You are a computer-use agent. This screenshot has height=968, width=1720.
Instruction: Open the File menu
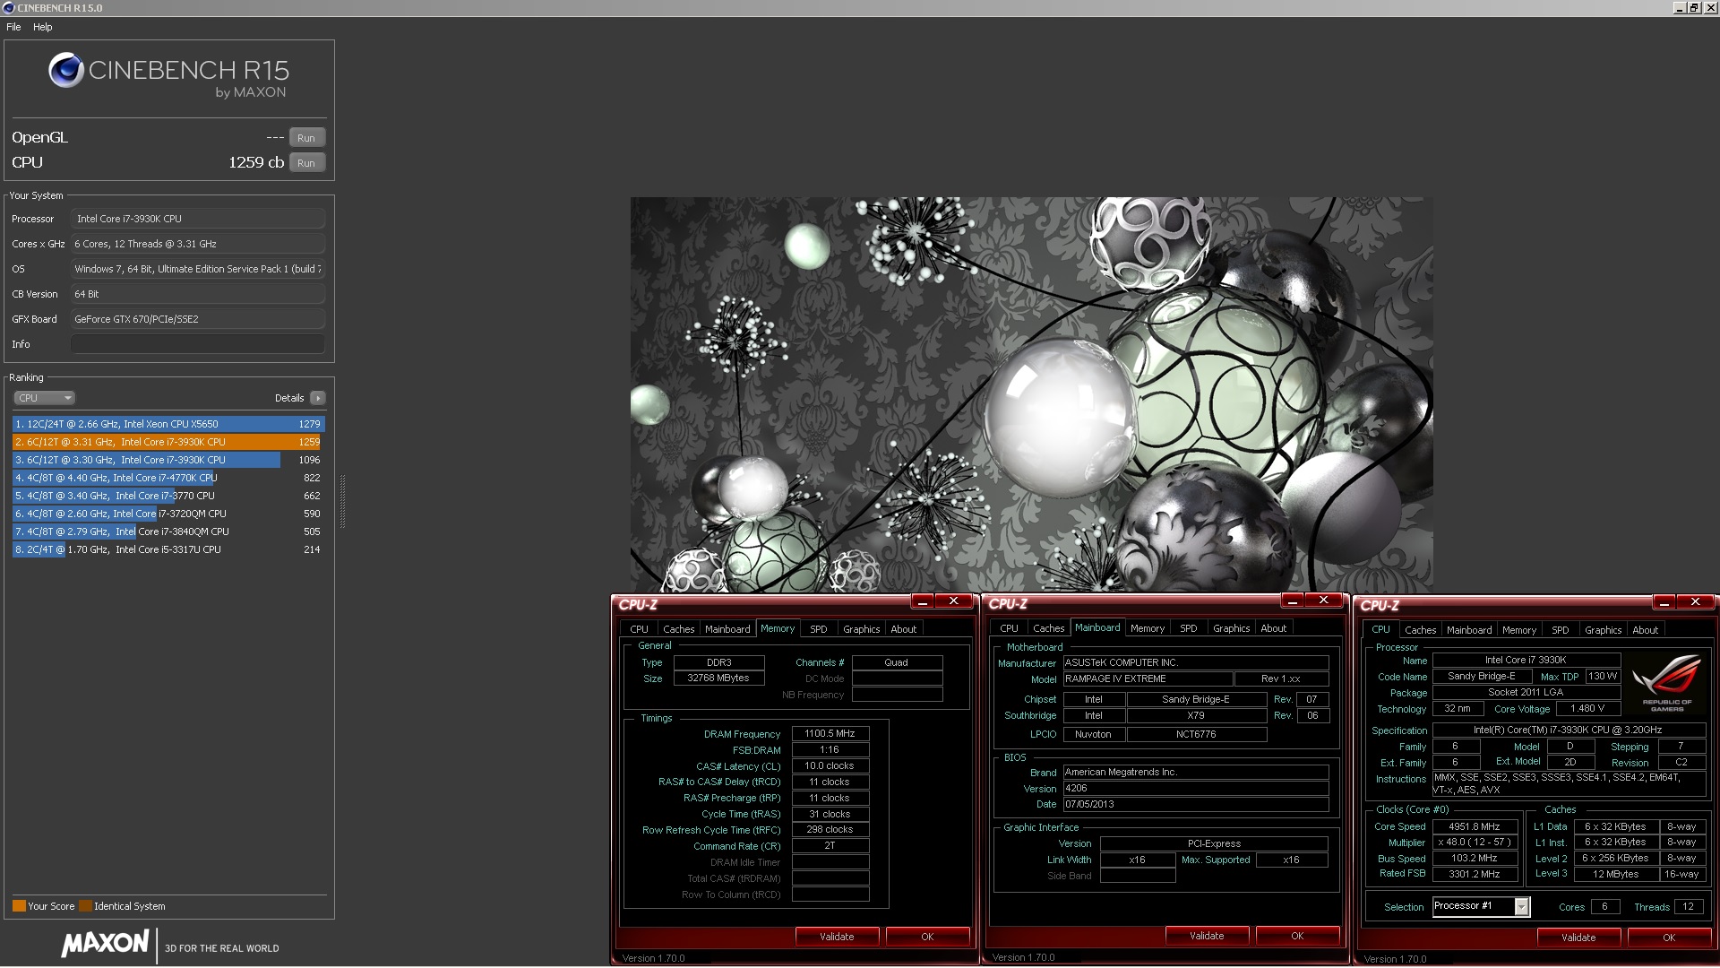tap(13, 27)
